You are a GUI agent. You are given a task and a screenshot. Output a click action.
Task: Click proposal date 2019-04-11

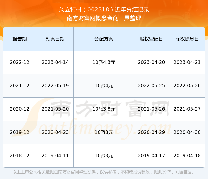[55, 155]
